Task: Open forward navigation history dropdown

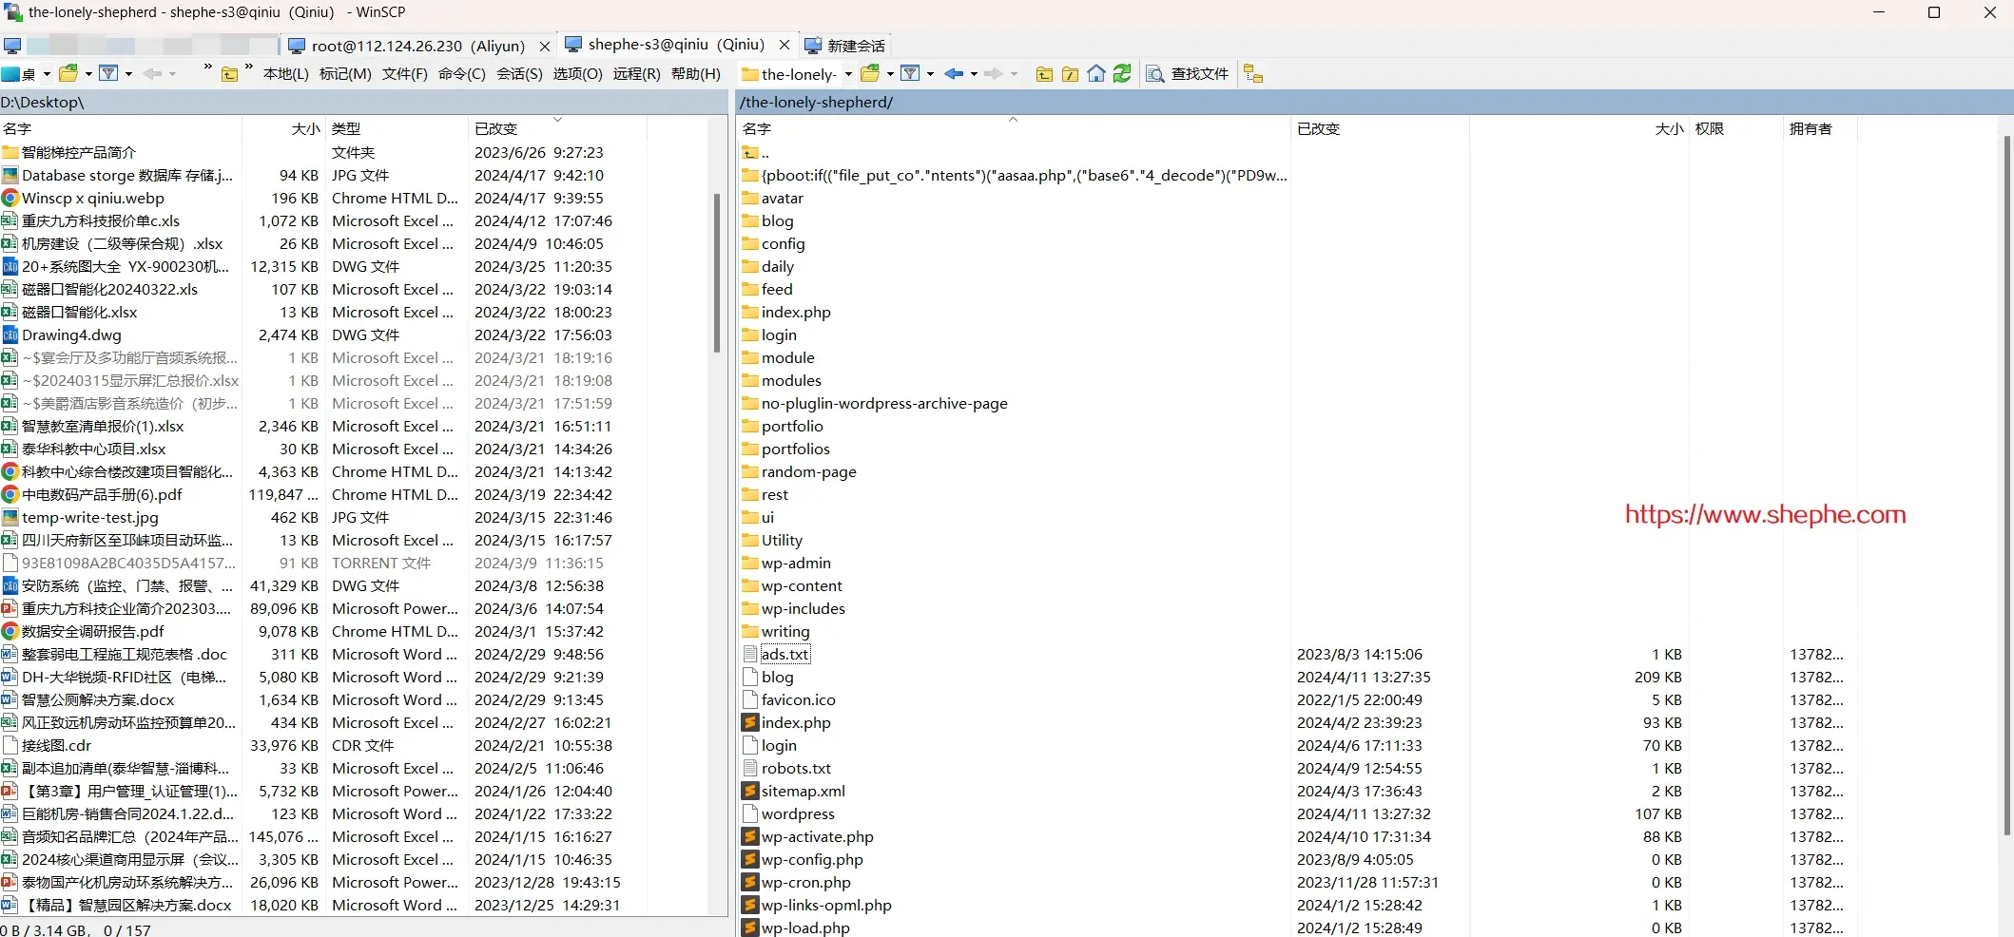Action: point(1014,73)
